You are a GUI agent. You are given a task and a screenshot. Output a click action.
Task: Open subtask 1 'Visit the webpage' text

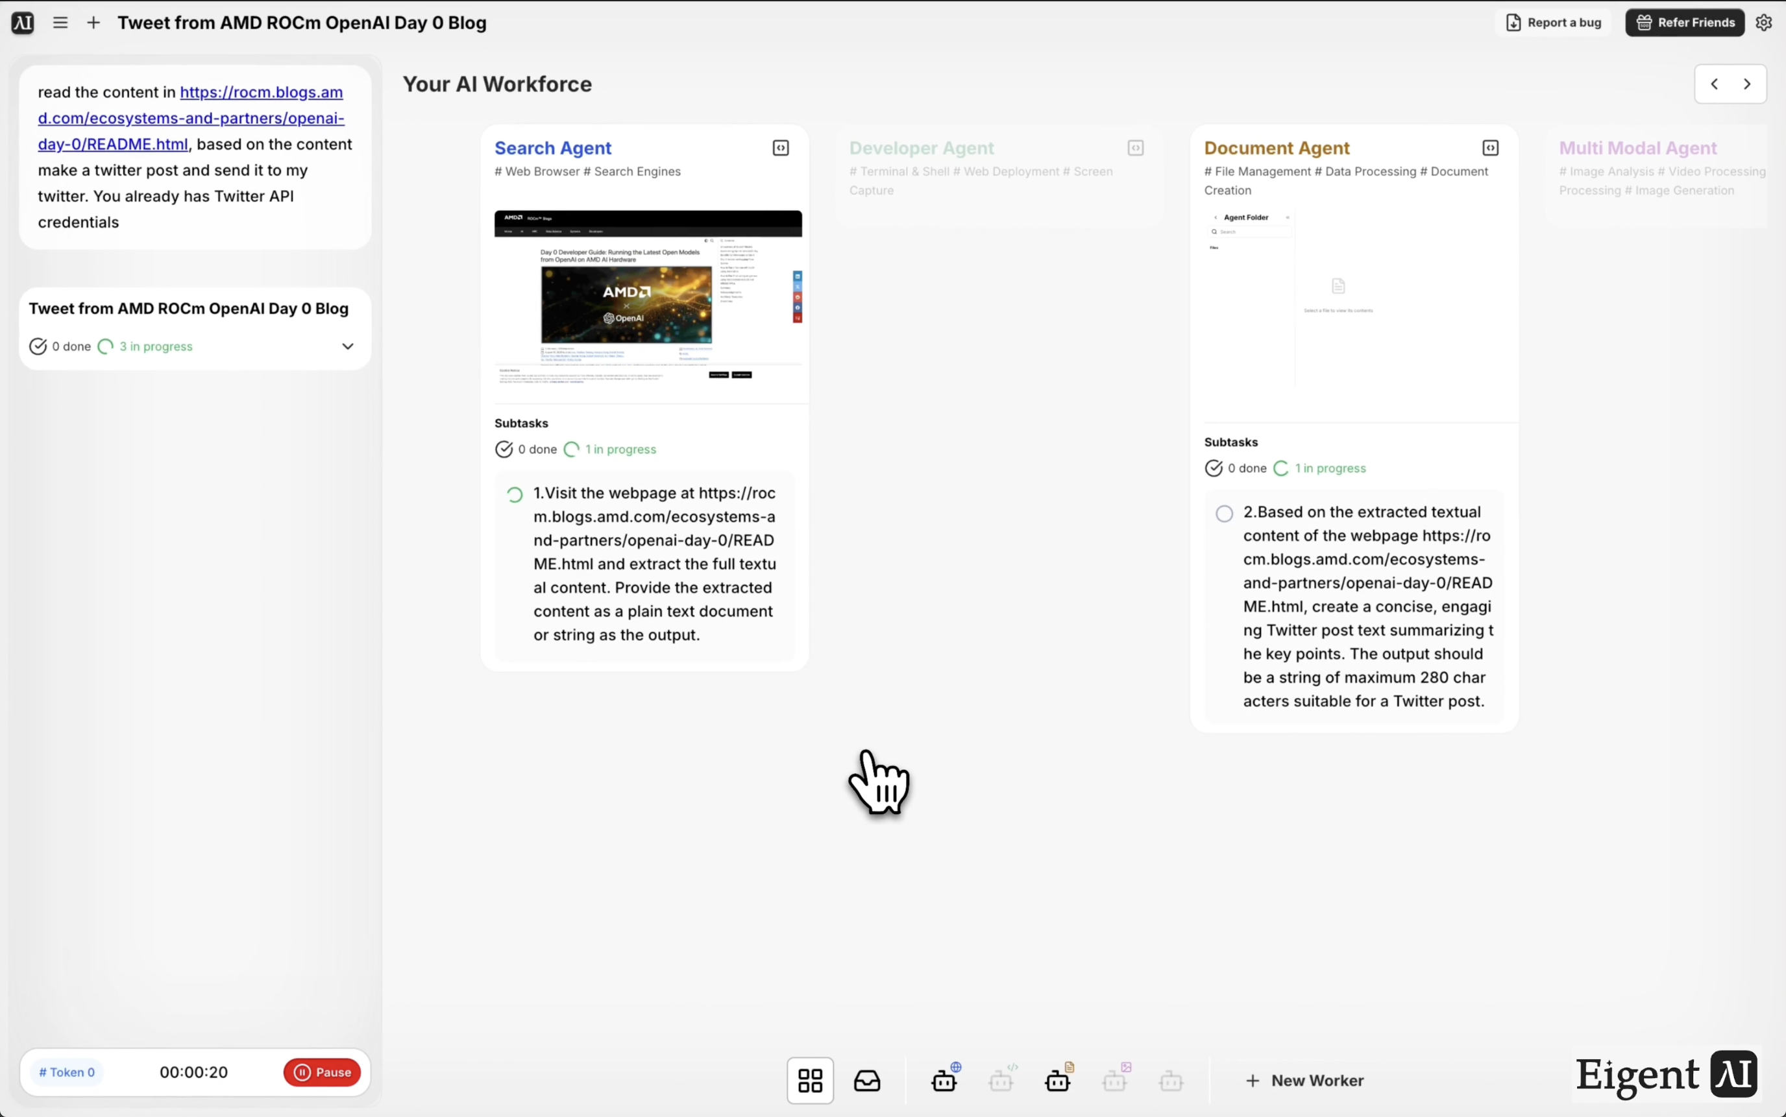point(655,564)
